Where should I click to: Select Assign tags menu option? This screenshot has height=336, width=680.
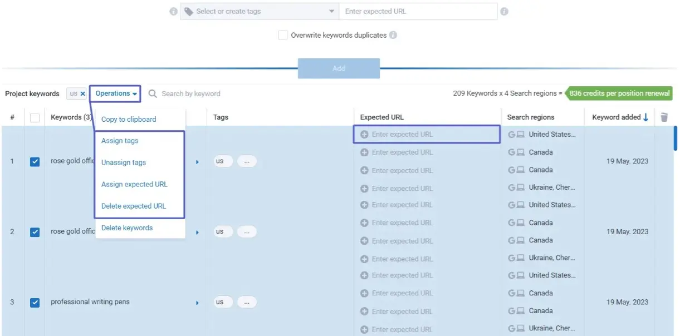click(x=120, y=141)
